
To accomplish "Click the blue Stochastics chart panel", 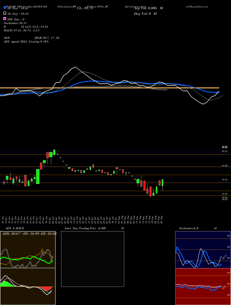I will [203, 250].
